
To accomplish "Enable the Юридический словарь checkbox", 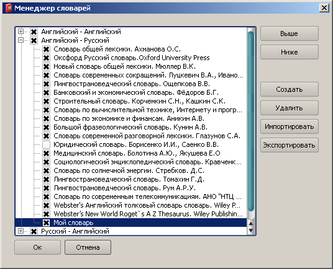I will pos(46,144).
